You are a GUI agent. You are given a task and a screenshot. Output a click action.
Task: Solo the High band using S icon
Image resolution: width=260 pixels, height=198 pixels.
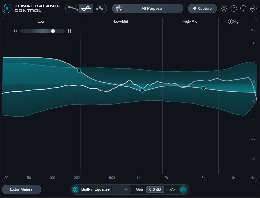pyautogui.click(x=230, y=21)
